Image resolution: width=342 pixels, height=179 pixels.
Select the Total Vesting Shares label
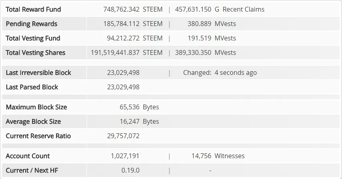tap(36, 52)
